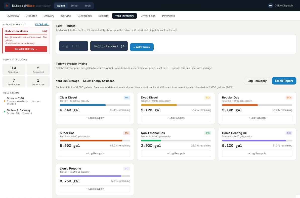Viewport: 300px width, 198px height.
Task: Click the DispatchBase logo icon
Action: pyautogui.click(x=7, y=6)
